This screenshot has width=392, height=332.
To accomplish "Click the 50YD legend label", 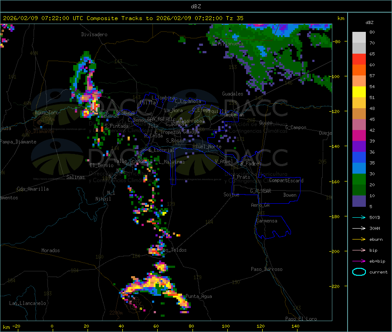I will coord(375,217).
